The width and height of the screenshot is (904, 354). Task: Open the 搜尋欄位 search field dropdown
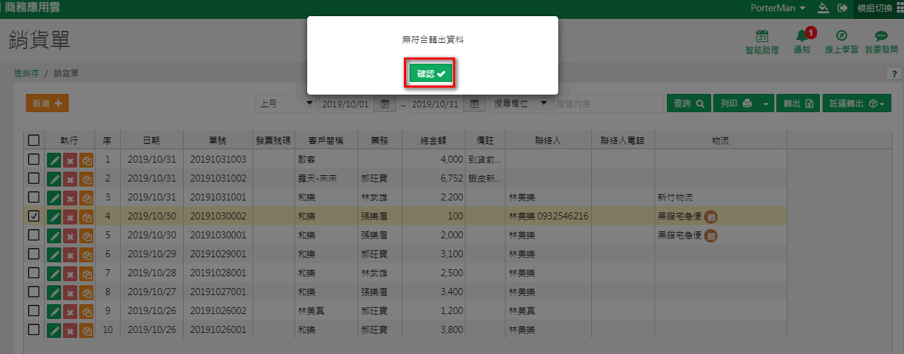pos(520,104)
